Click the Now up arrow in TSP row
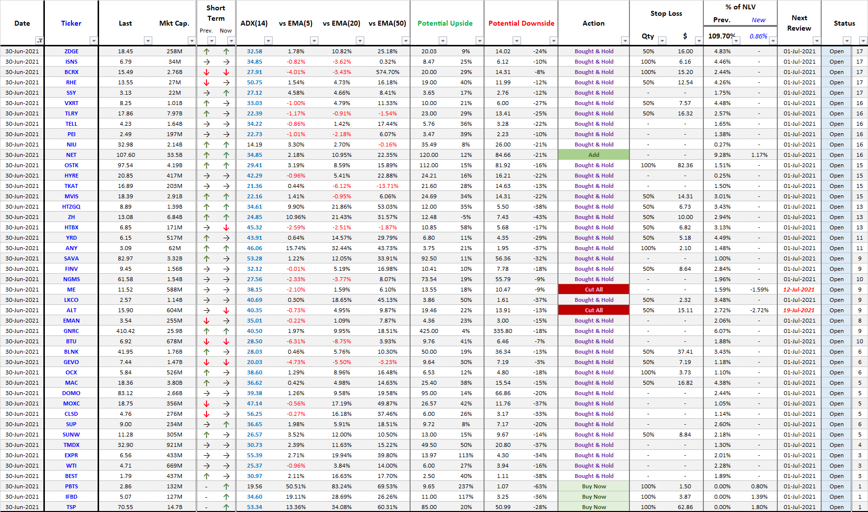Viewport: 868px width, 512px height. 226,507
